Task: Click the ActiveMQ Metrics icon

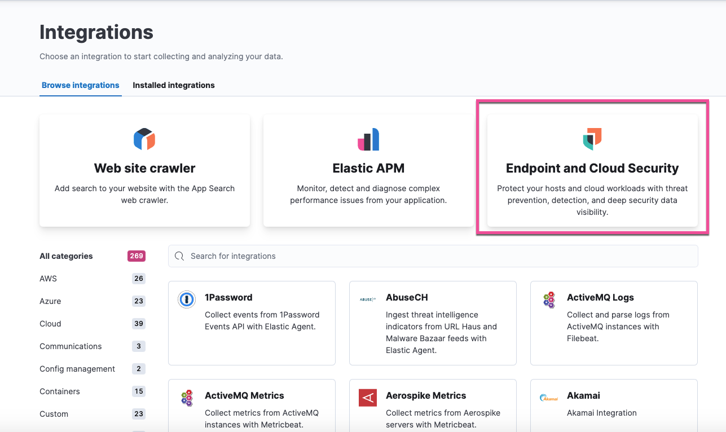Action: pyautogui.click(x=187, y=398)
